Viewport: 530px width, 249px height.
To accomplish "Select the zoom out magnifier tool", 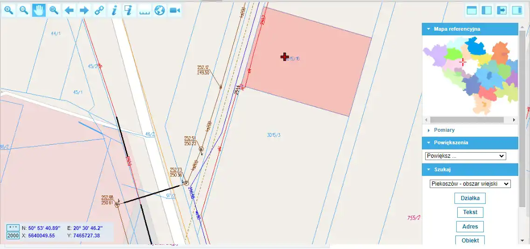I will coord(24,10).
